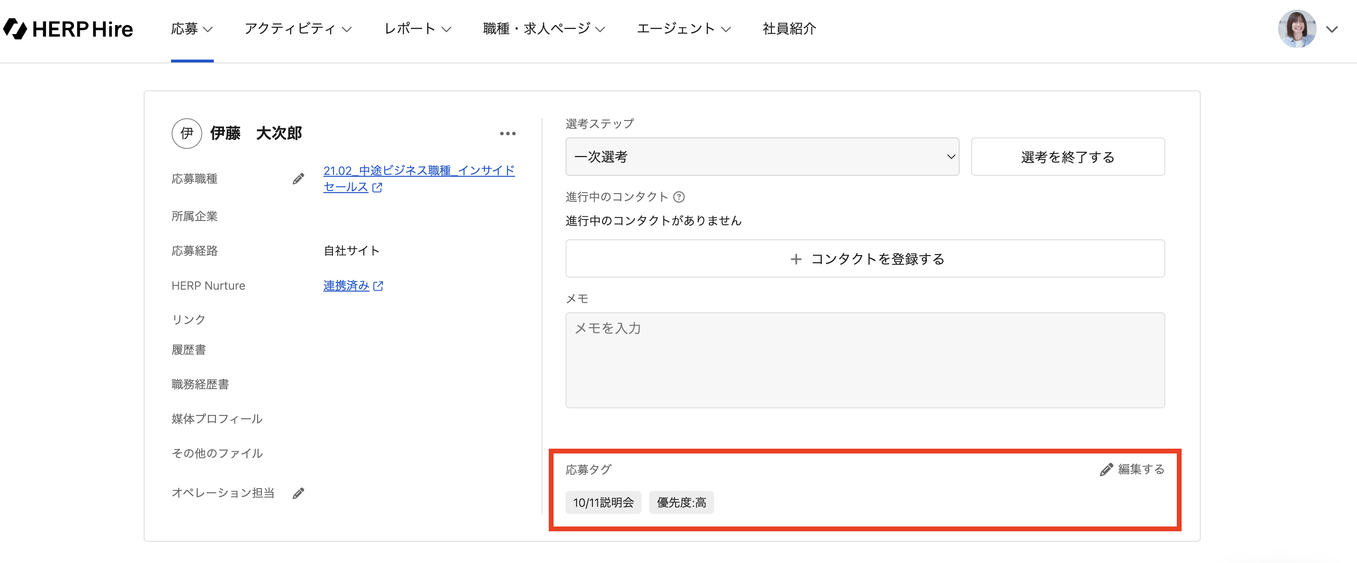Click pencil icon beside オペレーション担当

[298, 493]
